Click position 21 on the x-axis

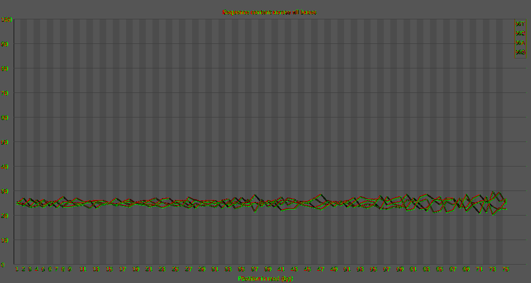pos(149,269)
